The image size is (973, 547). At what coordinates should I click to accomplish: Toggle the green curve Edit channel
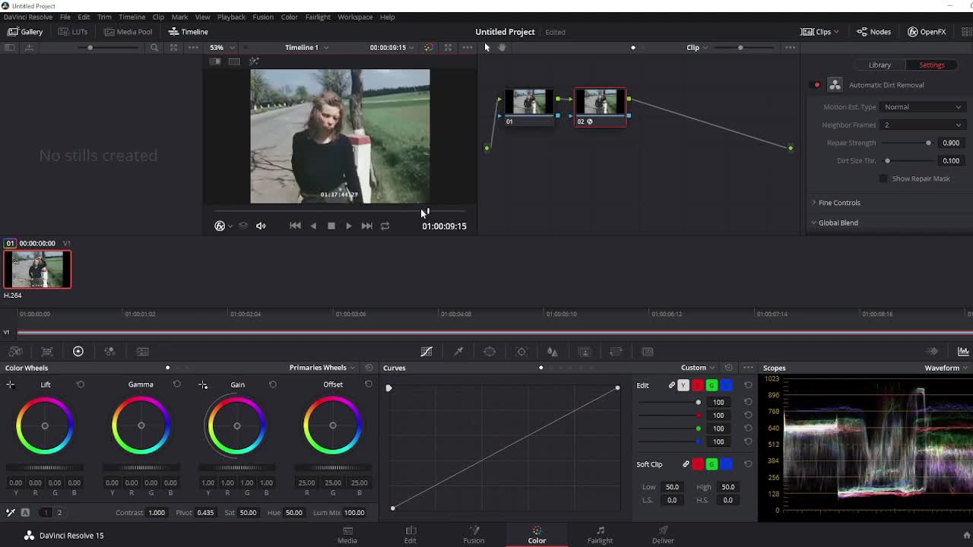[712, 385]
